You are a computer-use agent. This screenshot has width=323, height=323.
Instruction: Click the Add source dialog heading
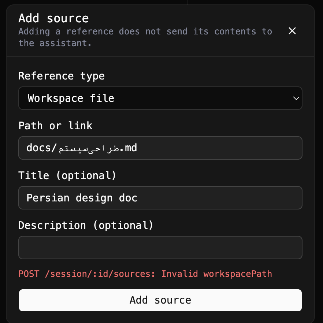[53, 18]
